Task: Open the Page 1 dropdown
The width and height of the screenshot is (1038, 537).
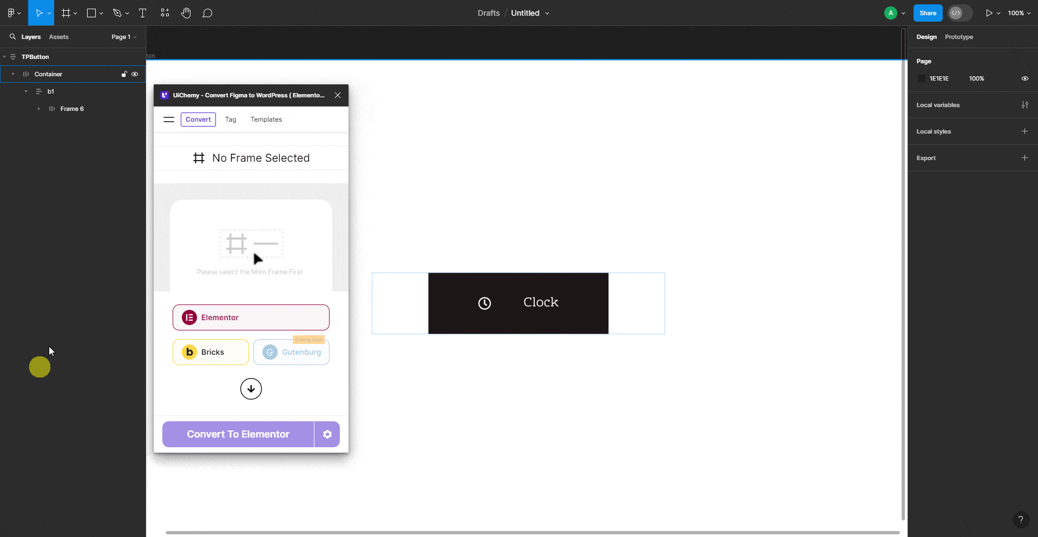Action: pos(124,37)
